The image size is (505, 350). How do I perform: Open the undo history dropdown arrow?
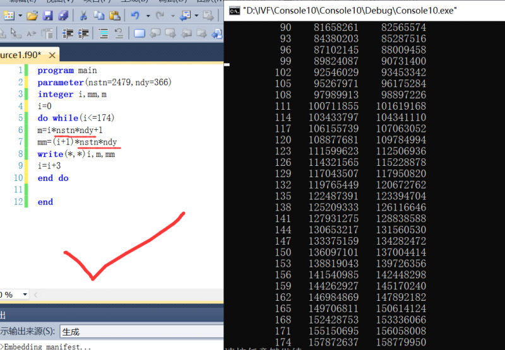coord(147,15)
